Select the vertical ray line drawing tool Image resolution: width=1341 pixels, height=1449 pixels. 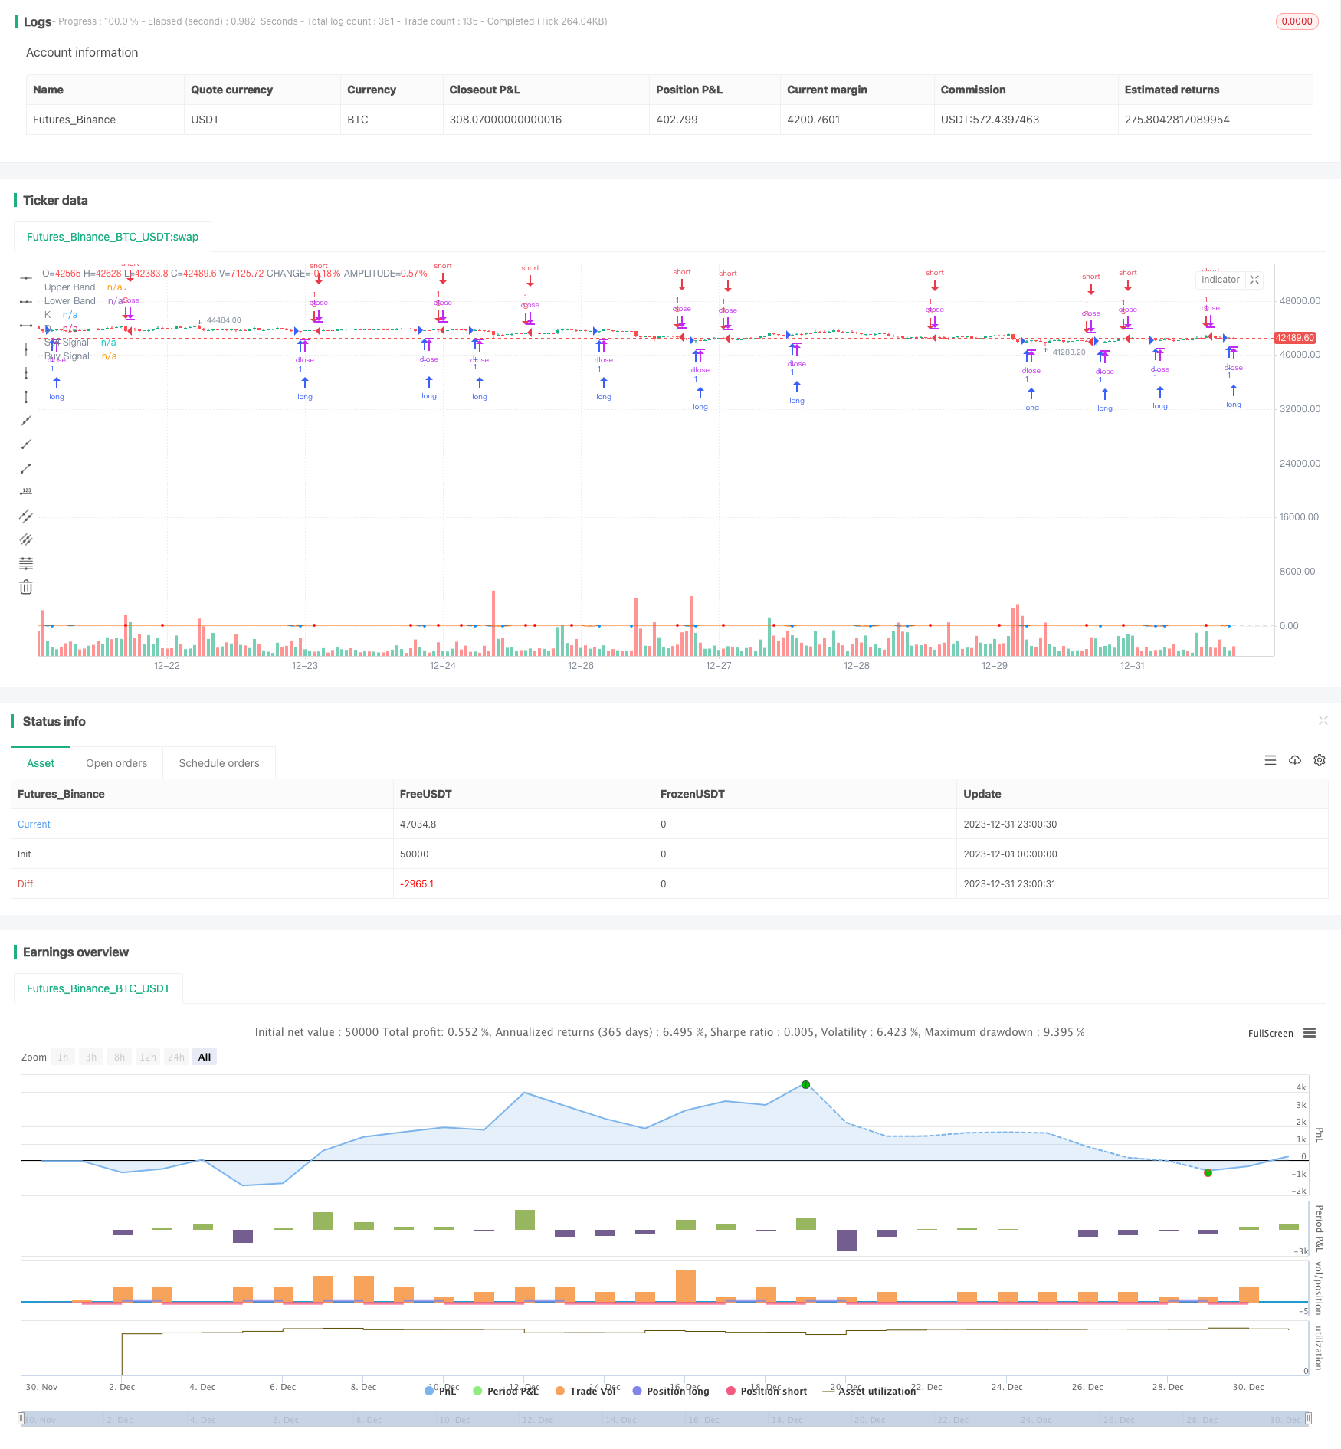click(26, 373)
